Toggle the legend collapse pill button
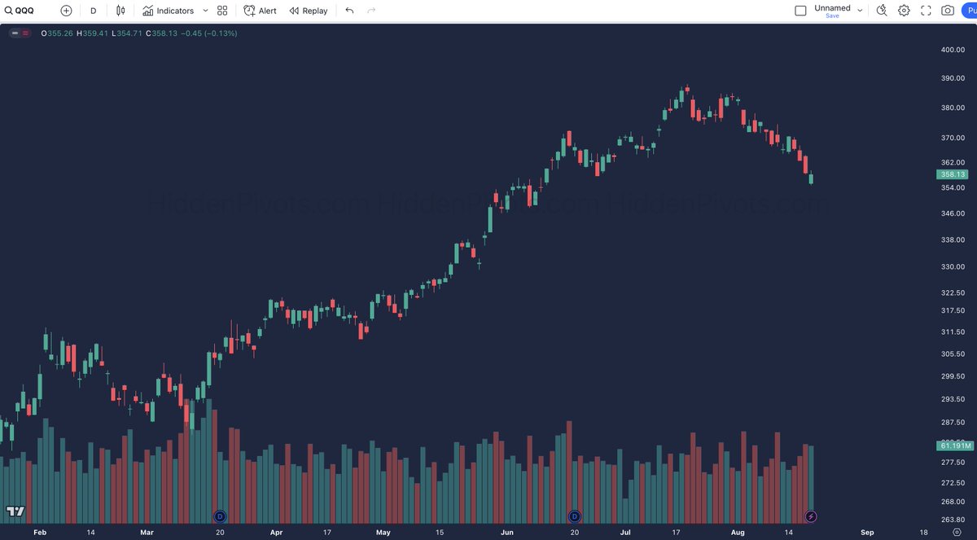This screenshot has height=540, width=977. [20, 33]
